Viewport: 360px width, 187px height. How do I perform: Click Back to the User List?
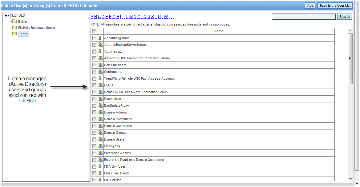(335, 5)
